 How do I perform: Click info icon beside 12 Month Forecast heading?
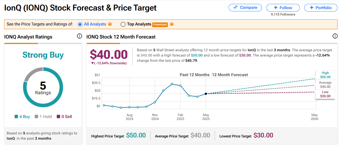coord(335,36)
